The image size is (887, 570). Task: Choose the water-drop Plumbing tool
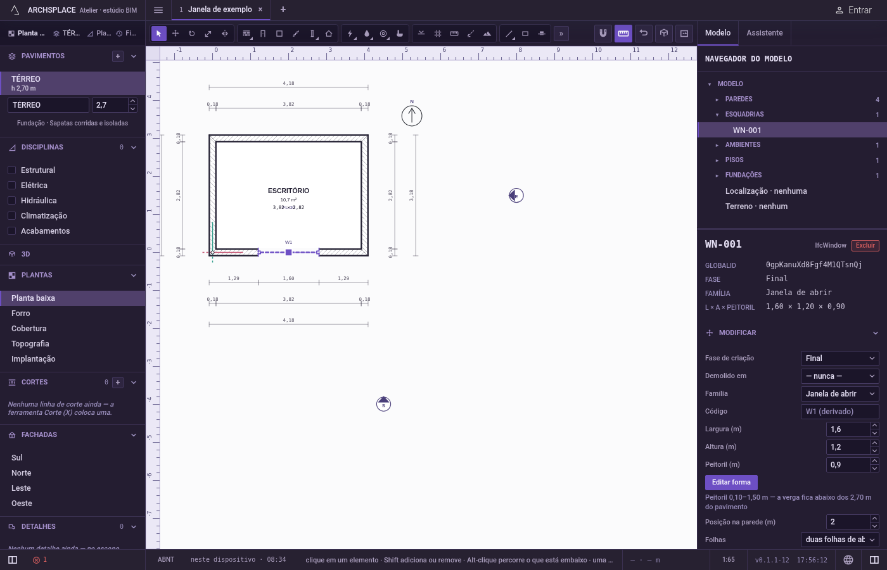[367, 34]
